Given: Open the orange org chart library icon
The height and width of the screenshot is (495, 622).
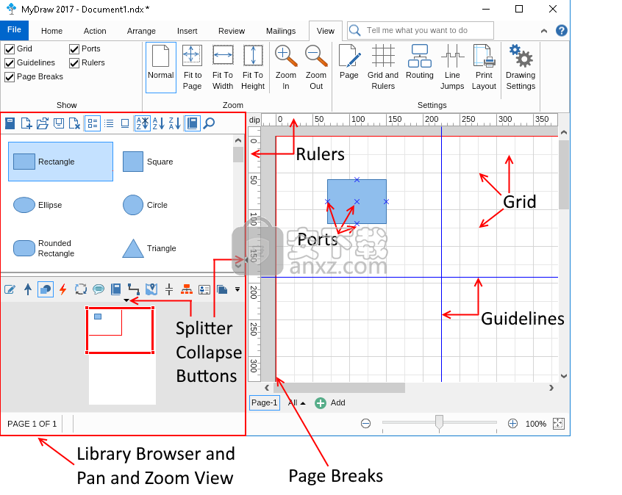Looking at the screenshot, I should coord(187,289).
